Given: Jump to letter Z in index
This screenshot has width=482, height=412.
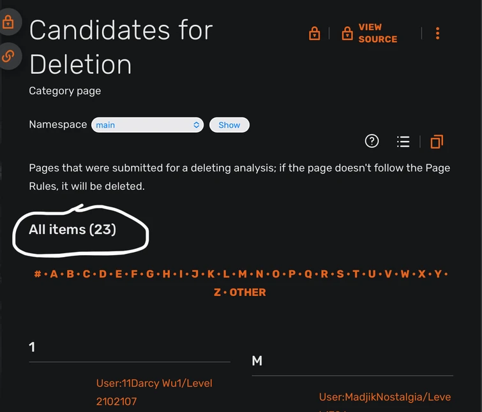Looking at the screenshot, I should [217, 292].
